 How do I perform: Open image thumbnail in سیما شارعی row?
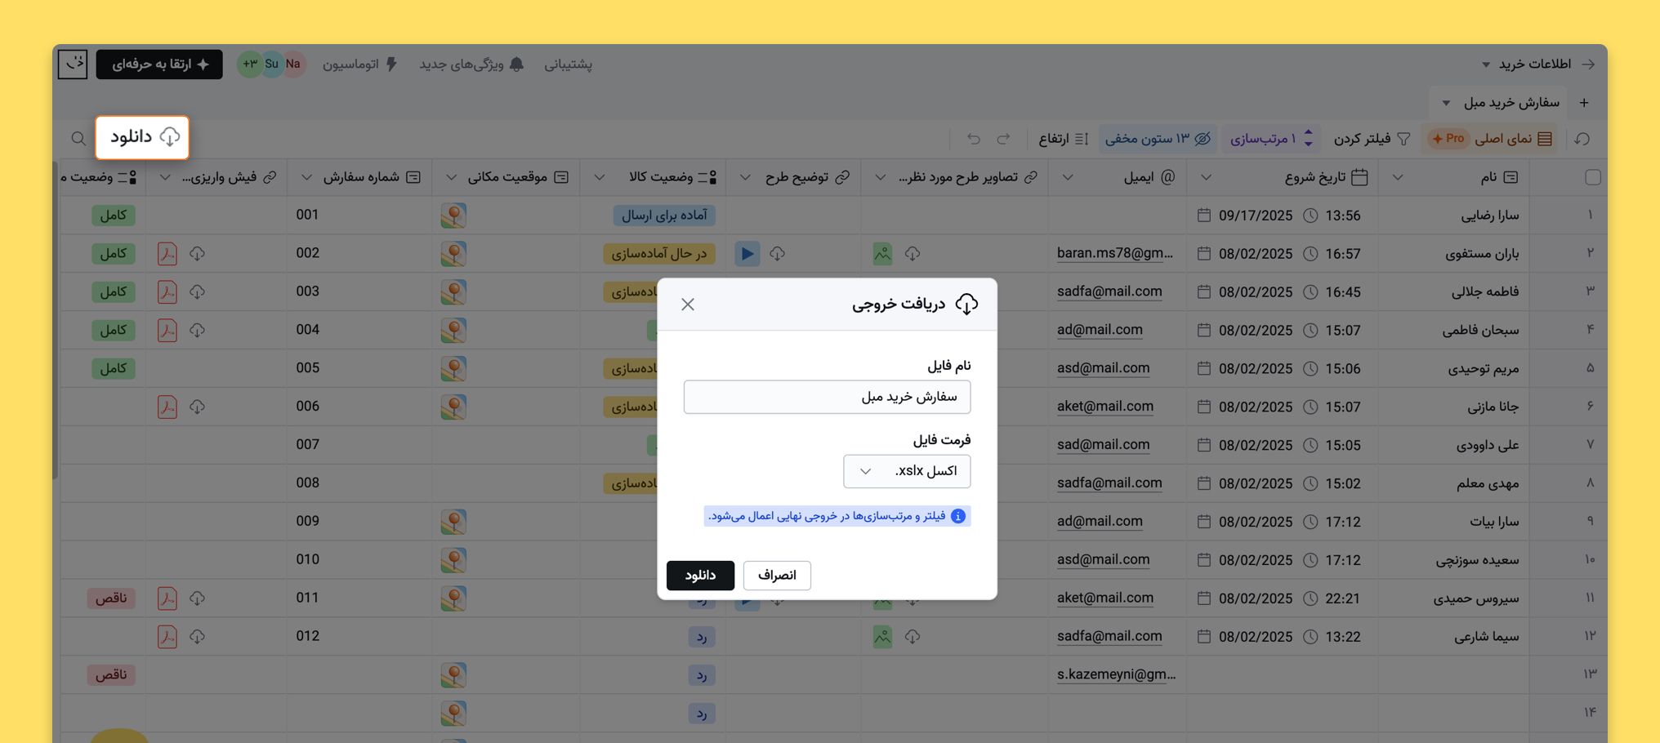[882, 637]
